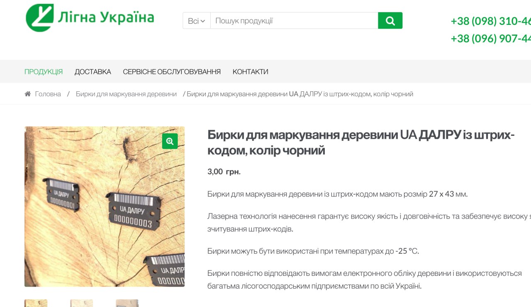
Task: Open the ДОСТАВКА menu item
Action: 93,71
